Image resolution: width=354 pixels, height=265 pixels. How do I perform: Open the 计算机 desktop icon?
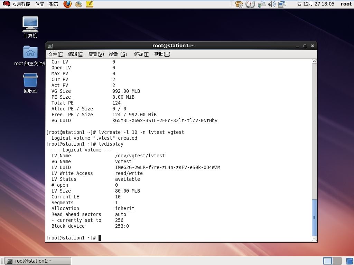click(30, 27)
